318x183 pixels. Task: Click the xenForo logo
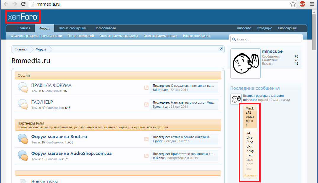coord(23,17)
